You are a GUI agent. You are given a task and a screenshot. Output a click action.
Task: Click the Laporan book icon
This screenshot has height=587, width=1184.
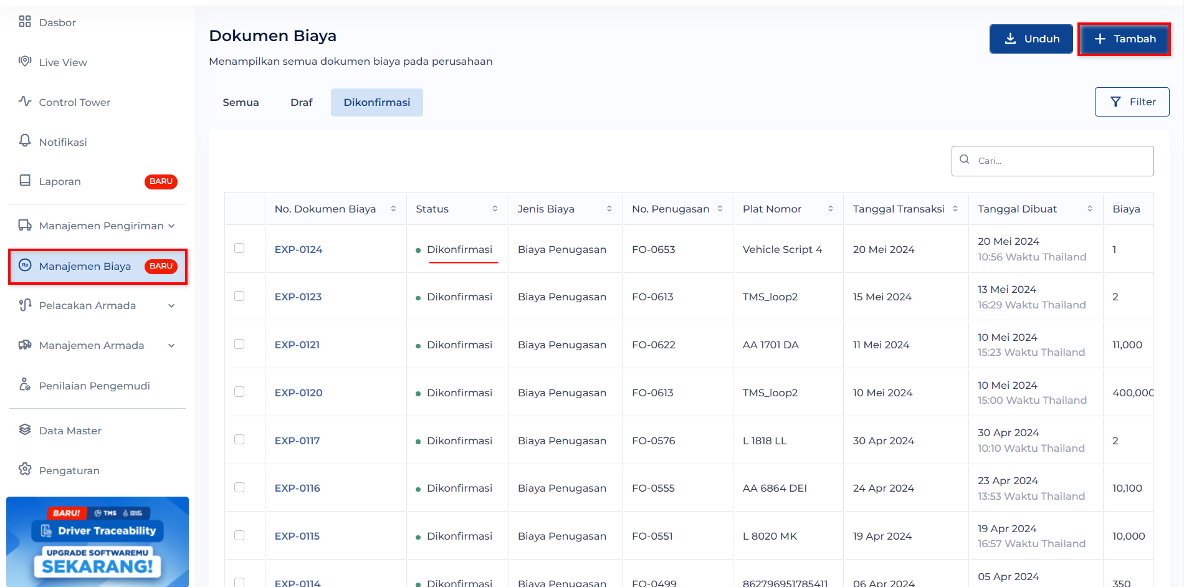click(x=25, y=181)
